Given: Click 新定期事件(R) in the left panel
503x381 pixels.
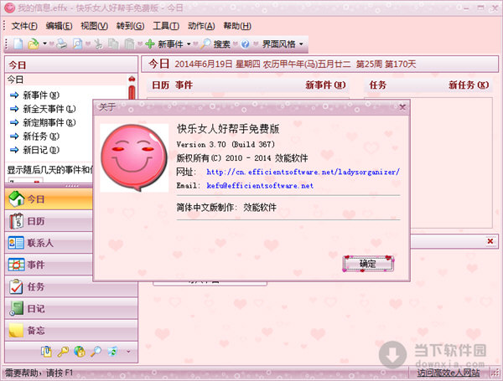Looking at the screenshot, I should coord(43,122).
